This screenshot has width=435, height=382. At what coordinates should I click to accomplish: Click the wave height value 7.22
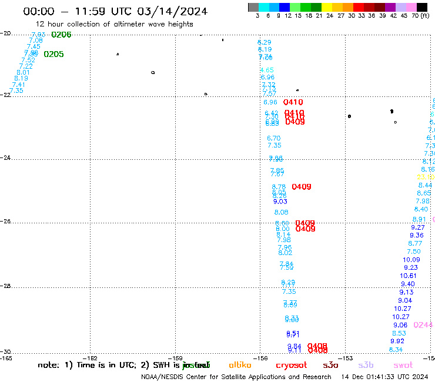(26, 66)
